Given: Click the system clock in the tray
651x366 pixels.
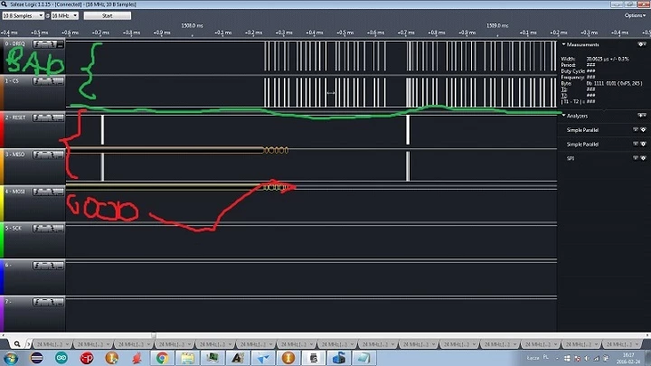Looking at the screenshot, I should click(x=628, y=358).
